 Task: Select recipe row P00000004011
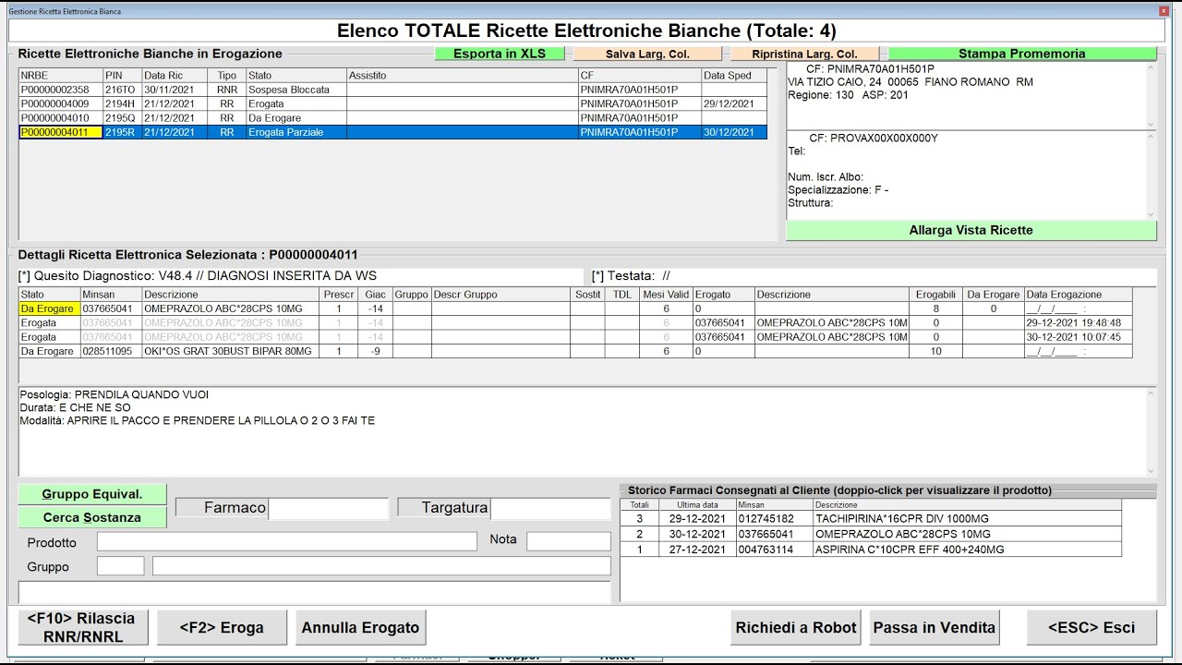click(392, 132)
